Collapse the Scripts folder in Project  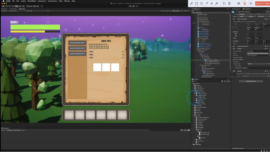[194, 116]
